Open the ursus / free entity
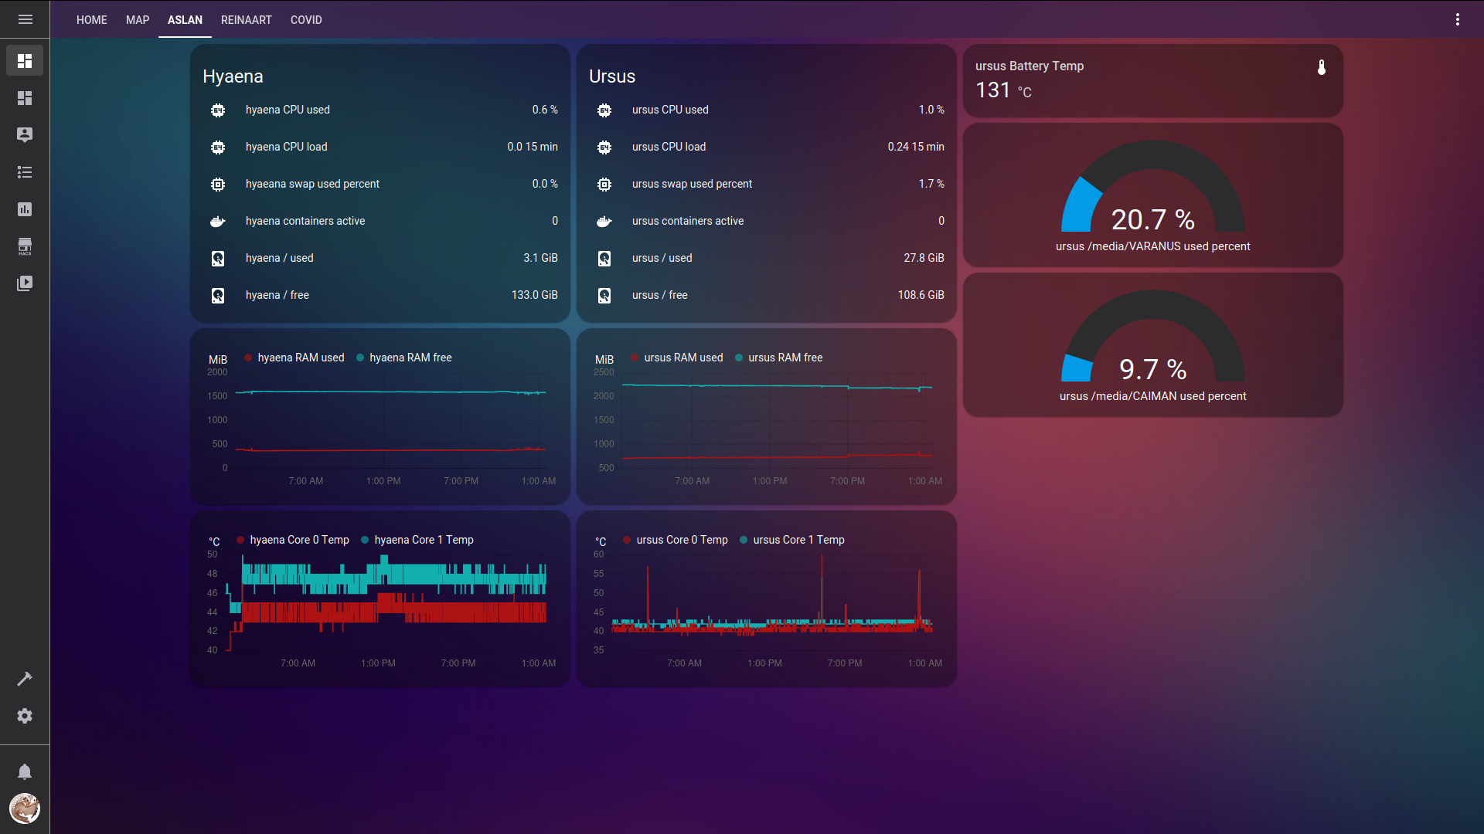1484x834 pixels. pyautogui.click(x=767, y=296)
